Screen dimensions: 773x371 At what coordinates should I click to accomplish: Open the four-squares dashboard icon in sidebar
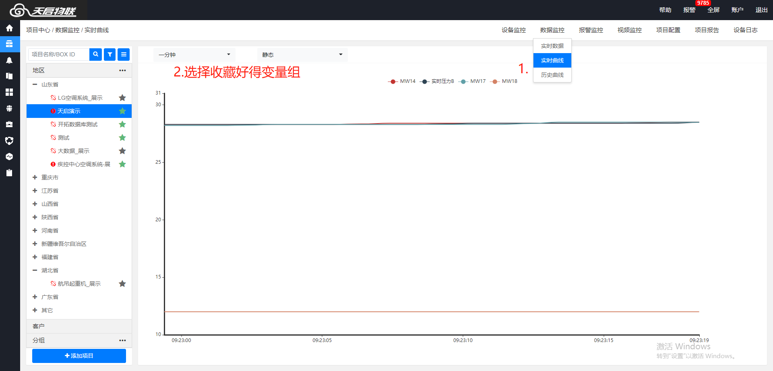coord(9,92)
